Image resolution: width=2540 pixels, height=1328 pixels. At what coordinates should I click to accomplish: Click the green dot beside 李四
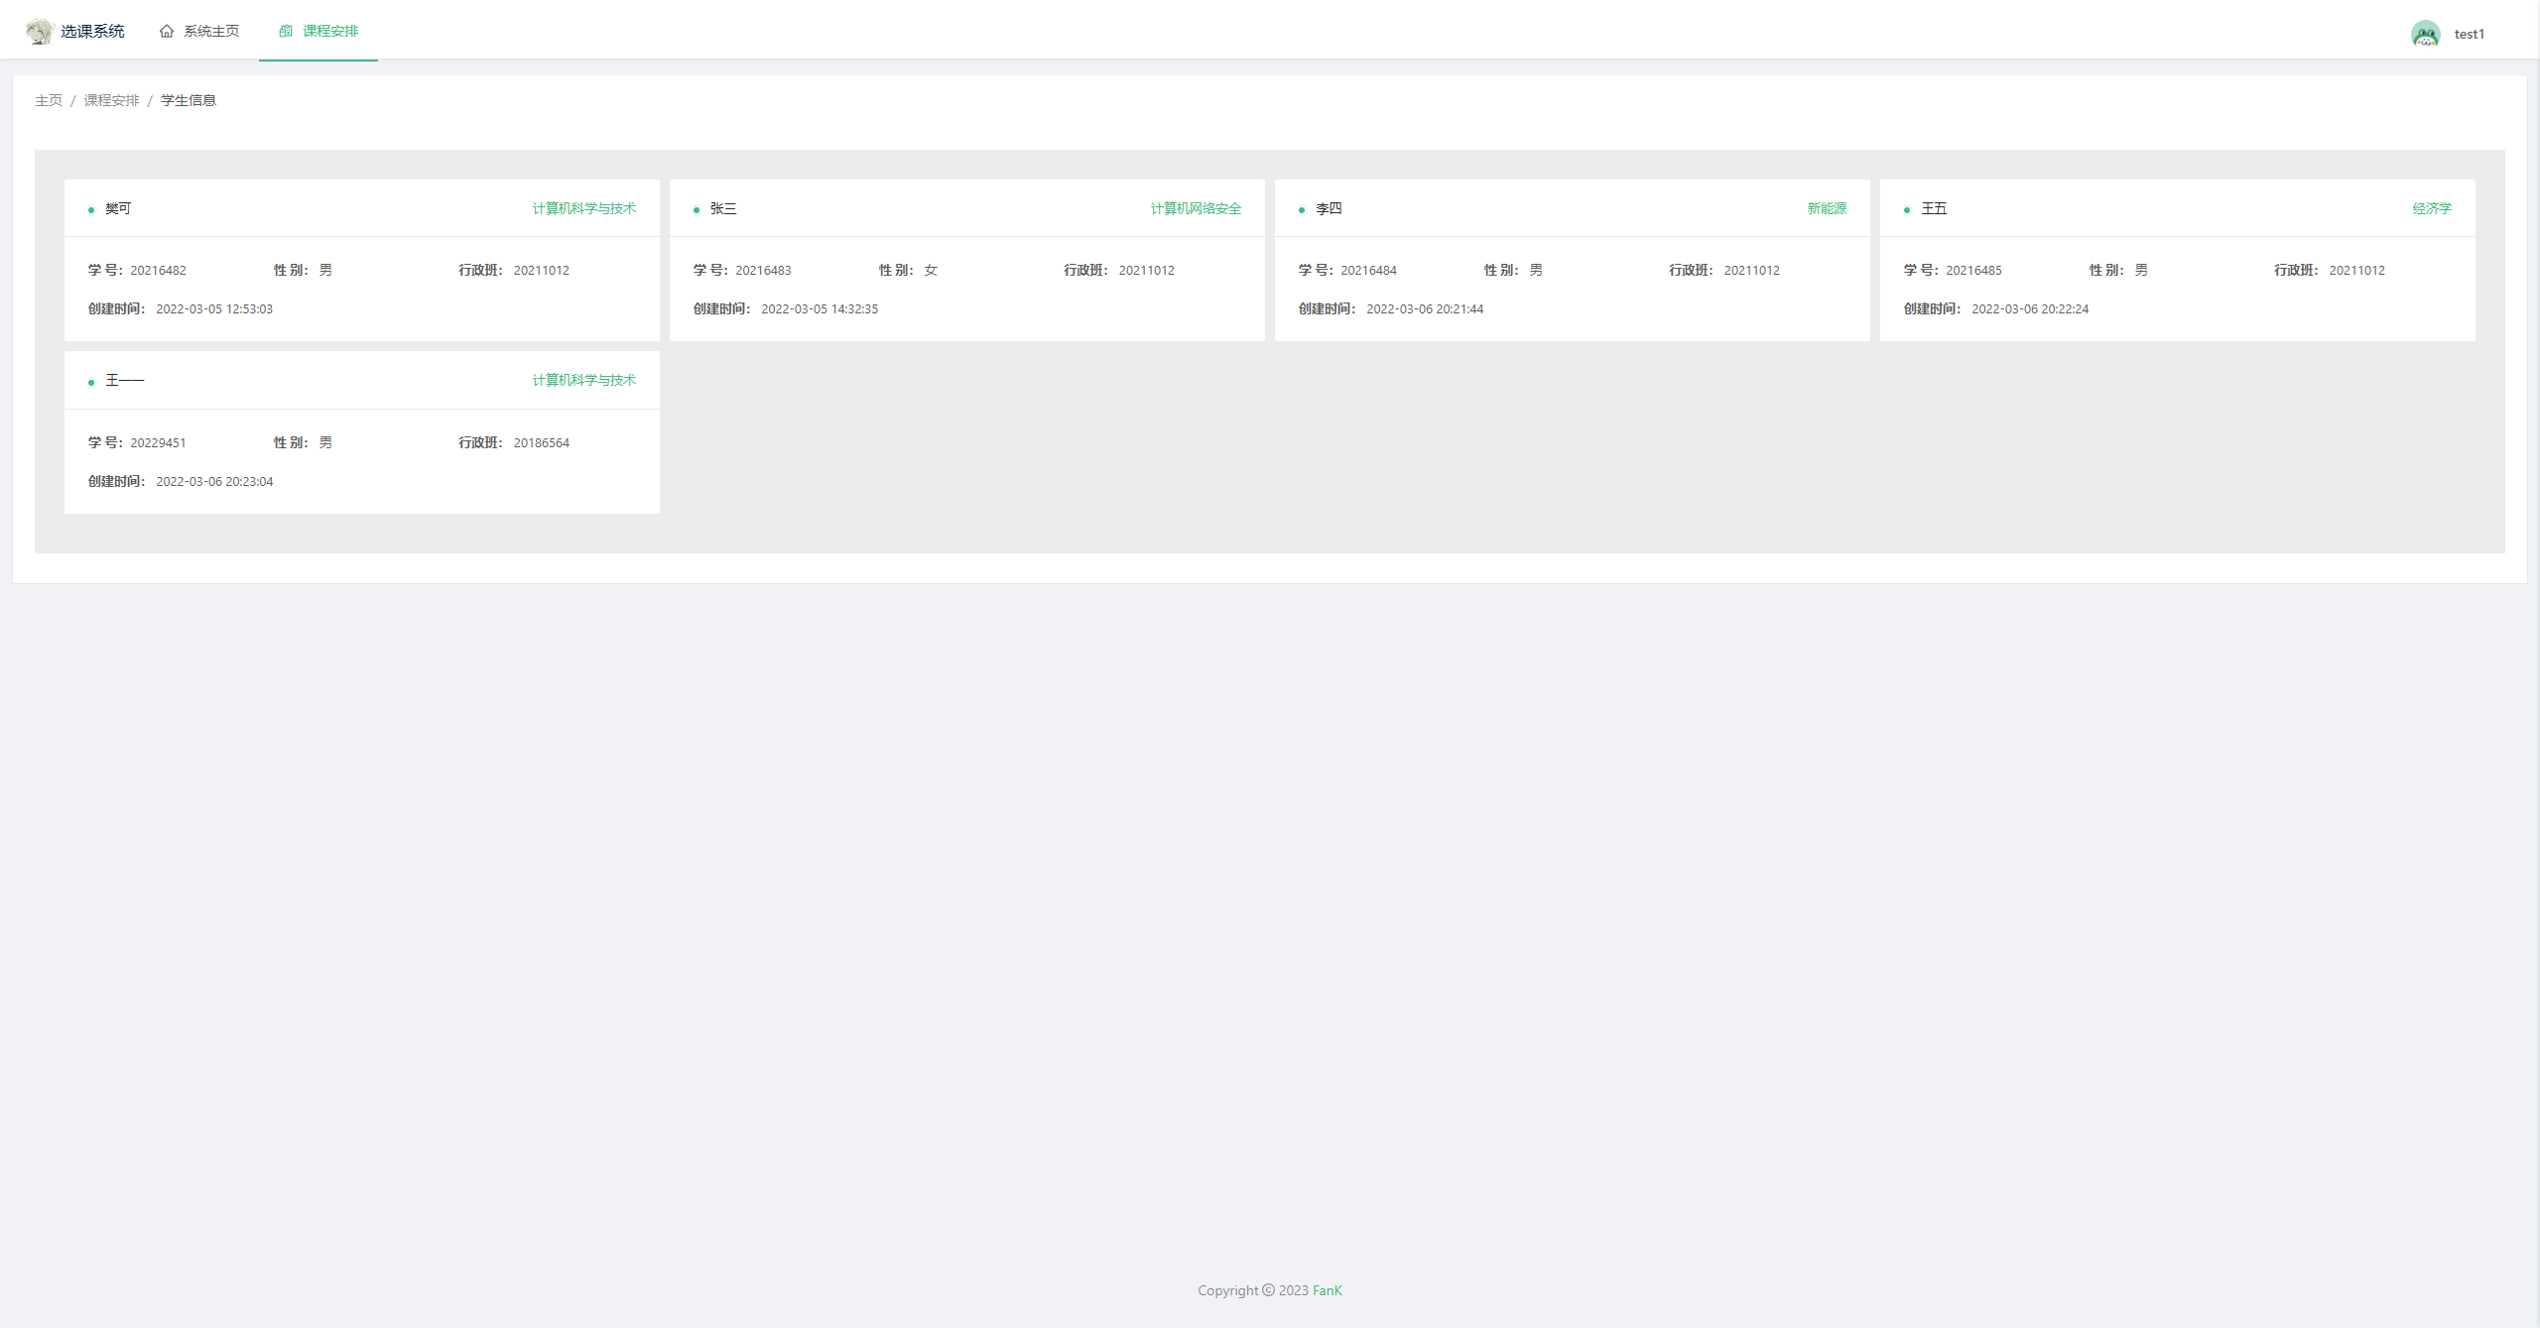pos(1302,210)
